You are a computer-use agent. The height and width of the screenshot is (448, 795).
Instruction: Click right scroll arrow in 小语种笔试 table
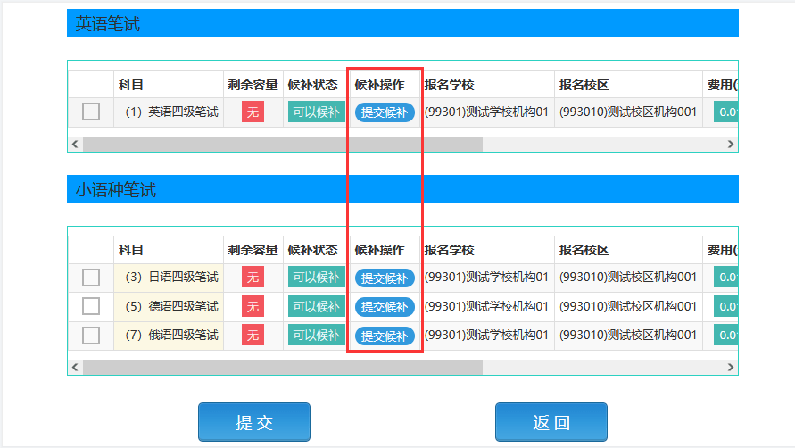click(x=731, y=367)
